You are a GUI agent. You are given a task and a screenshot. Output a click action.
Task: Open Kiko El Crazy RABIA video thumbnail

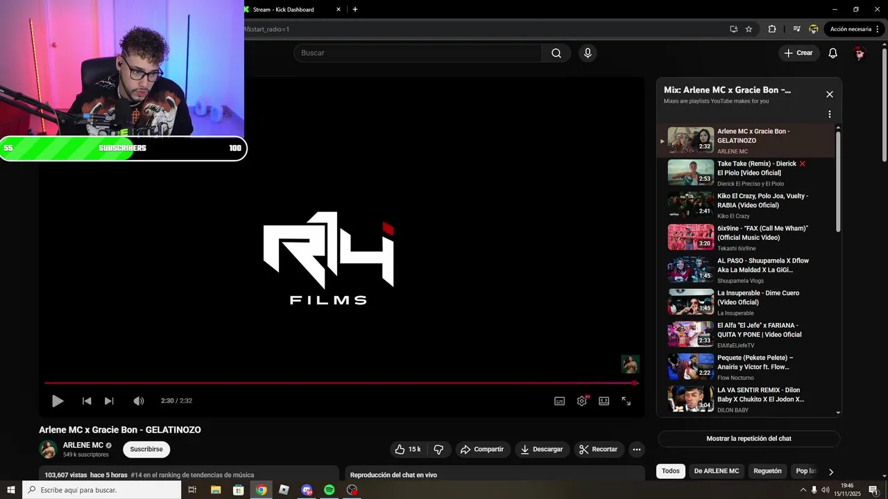point(690,205)
